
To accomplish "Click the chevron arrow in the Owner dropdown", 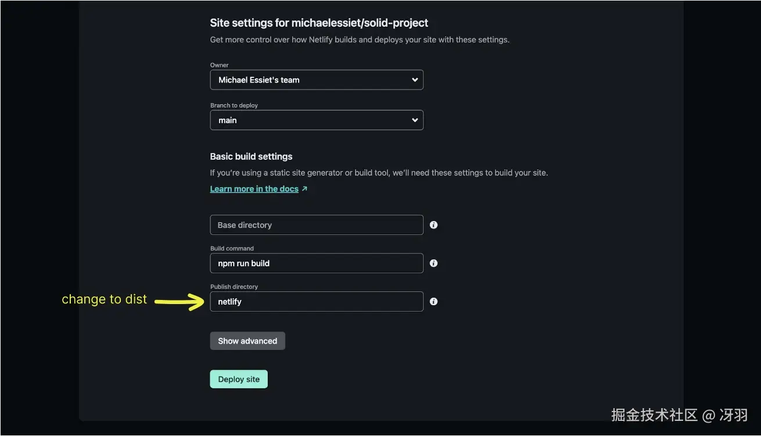I will pyautogui.click(x=415, y=80).
